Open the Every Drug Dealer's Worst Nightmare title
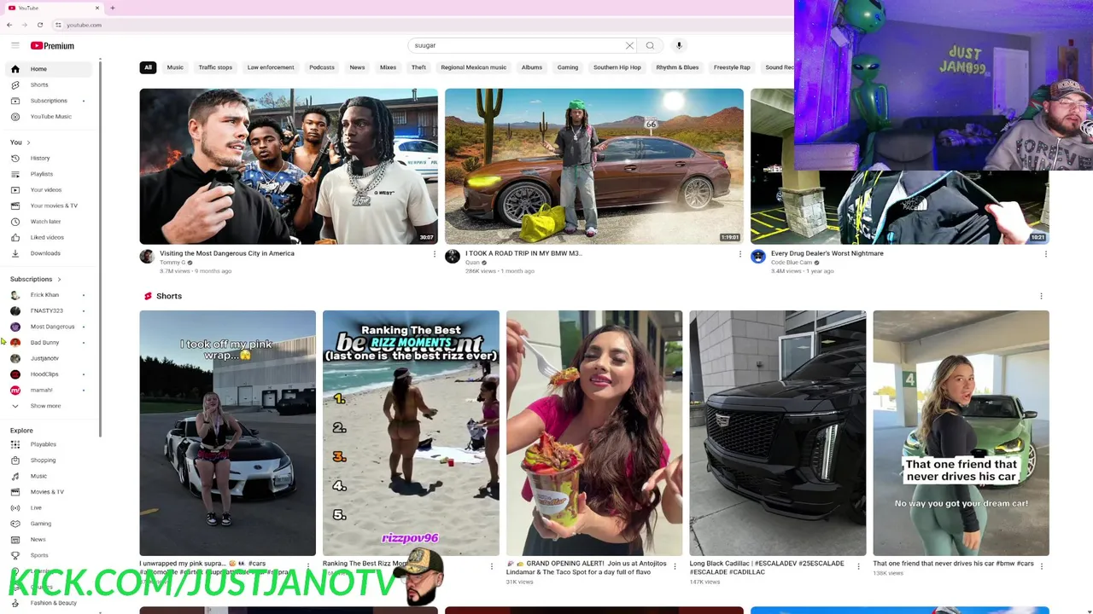The image size is (1093, 614). (x=827, y=253)
